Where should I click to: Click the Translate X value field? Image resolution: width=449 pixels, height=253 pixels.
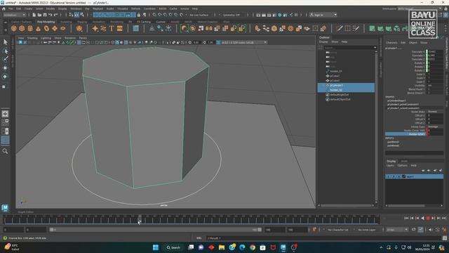coord(435,52)
